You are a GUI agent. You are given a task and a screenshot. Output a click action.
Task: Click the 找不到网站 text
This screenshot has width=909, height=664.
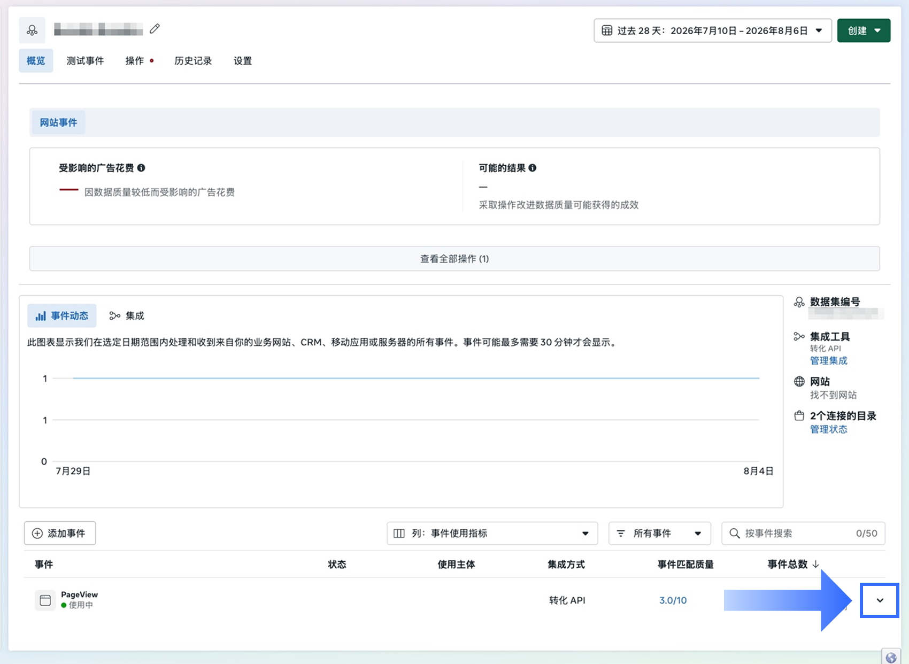[833, 395]
